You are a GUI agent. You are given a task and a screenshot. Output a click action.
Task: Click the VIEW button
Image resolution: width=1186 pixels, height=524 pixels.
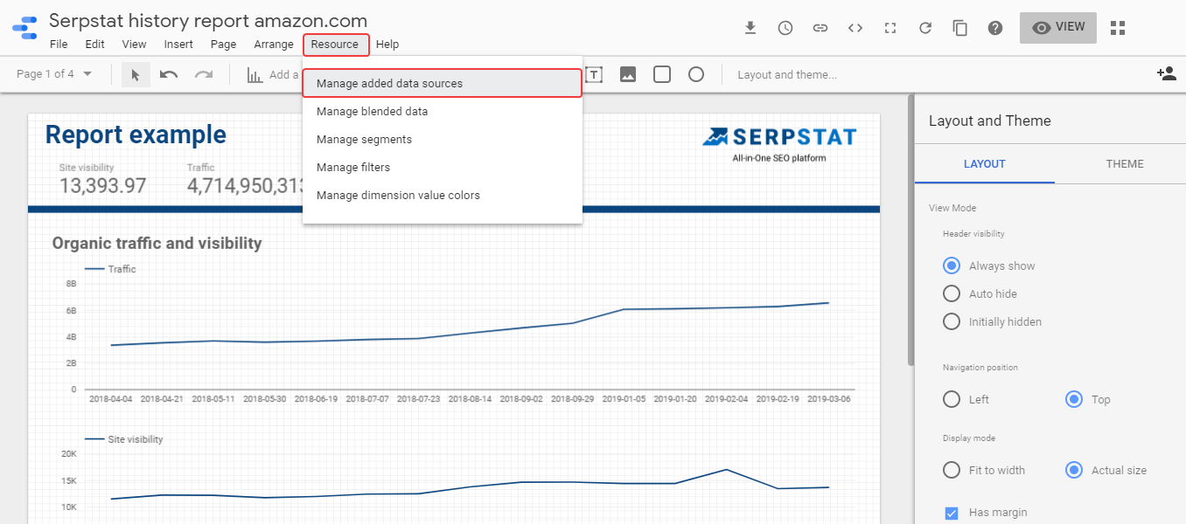click(1057, 27)
